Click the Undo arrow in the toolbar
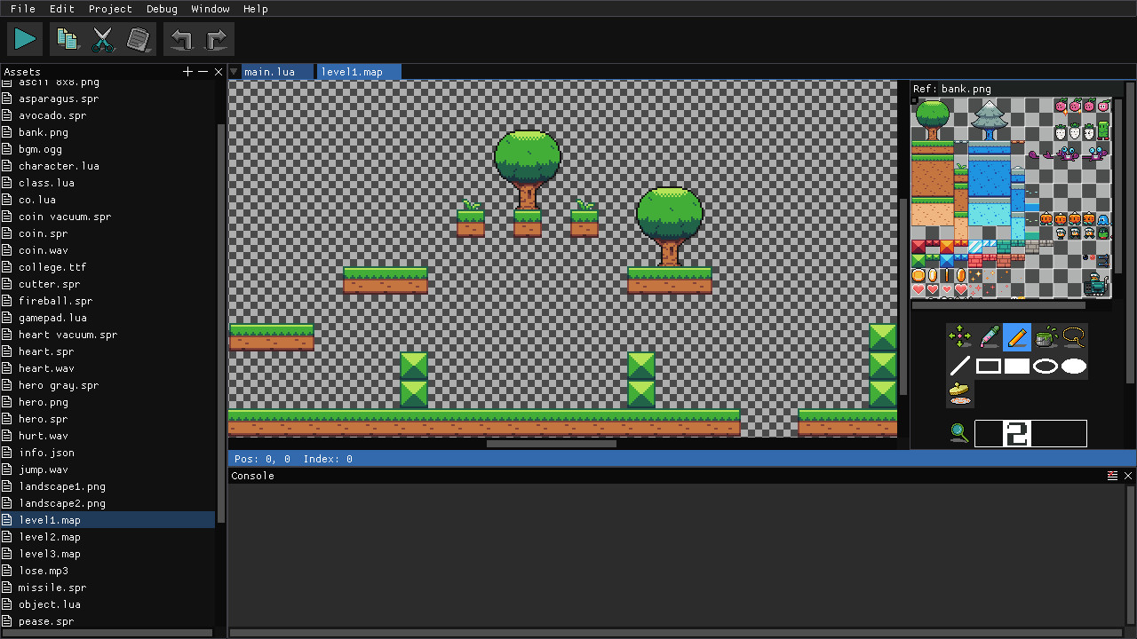The image size is (1137, 639). coord(179,38)
